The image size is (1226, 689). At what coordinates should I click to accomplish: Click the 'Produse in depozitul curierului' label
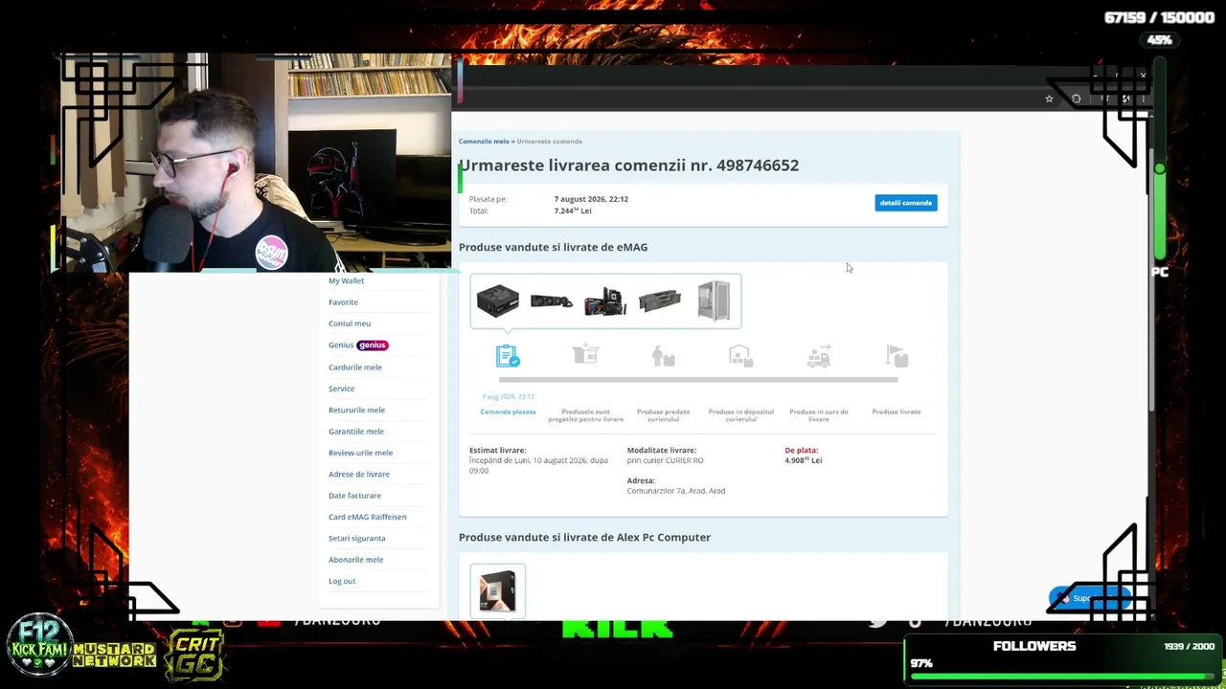(740, 415)
